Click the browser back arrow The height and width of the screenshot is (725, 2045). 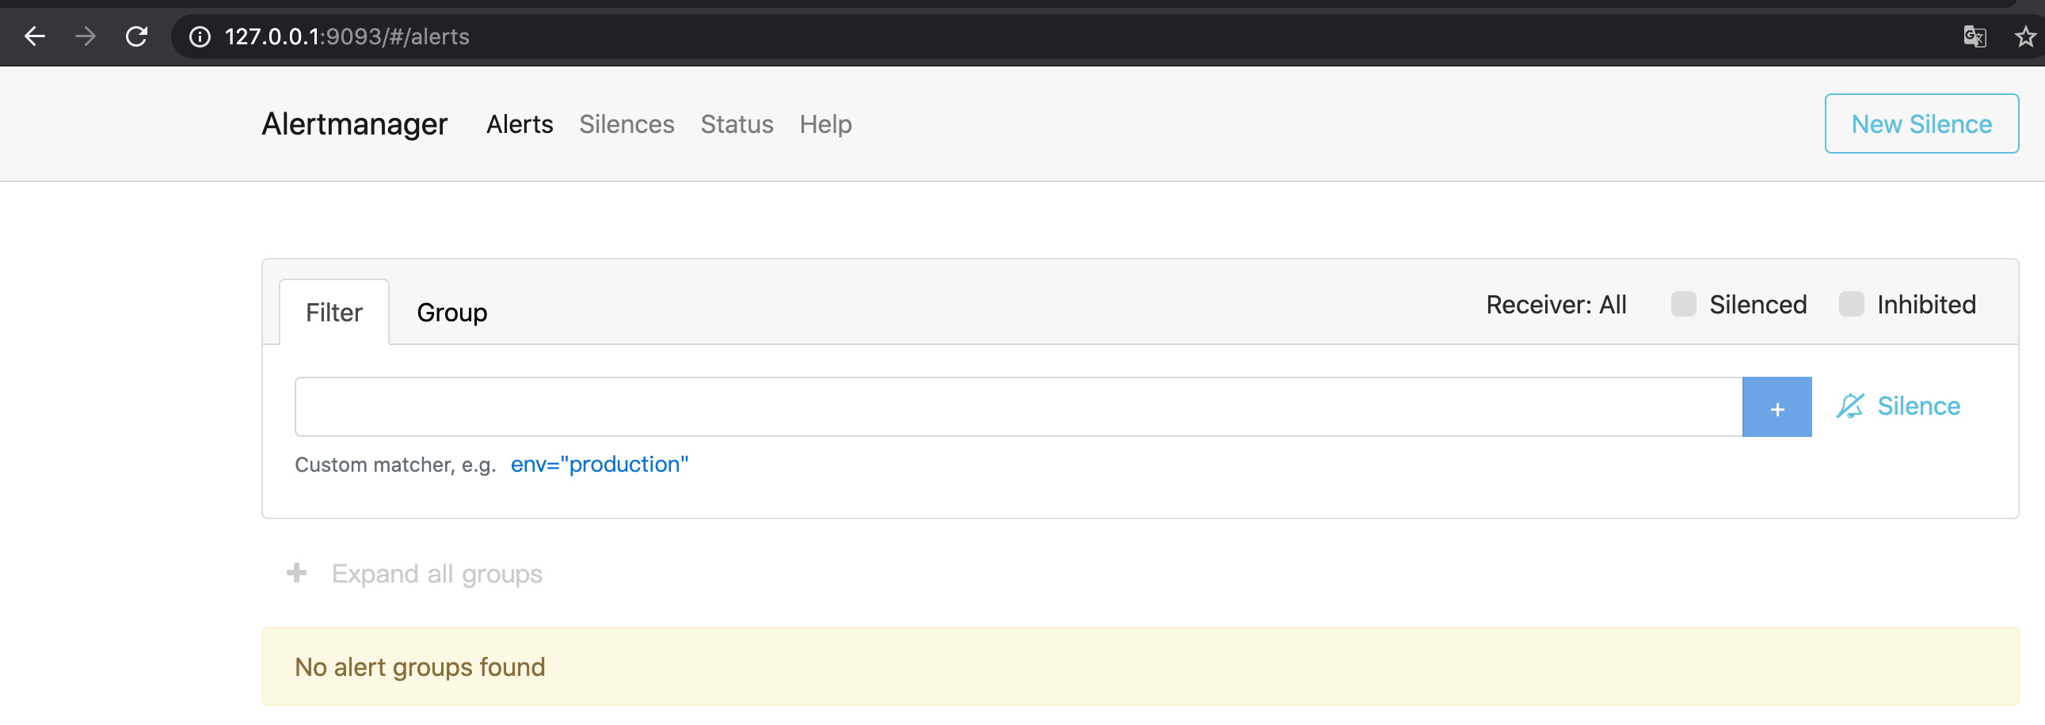click(34, 36)
